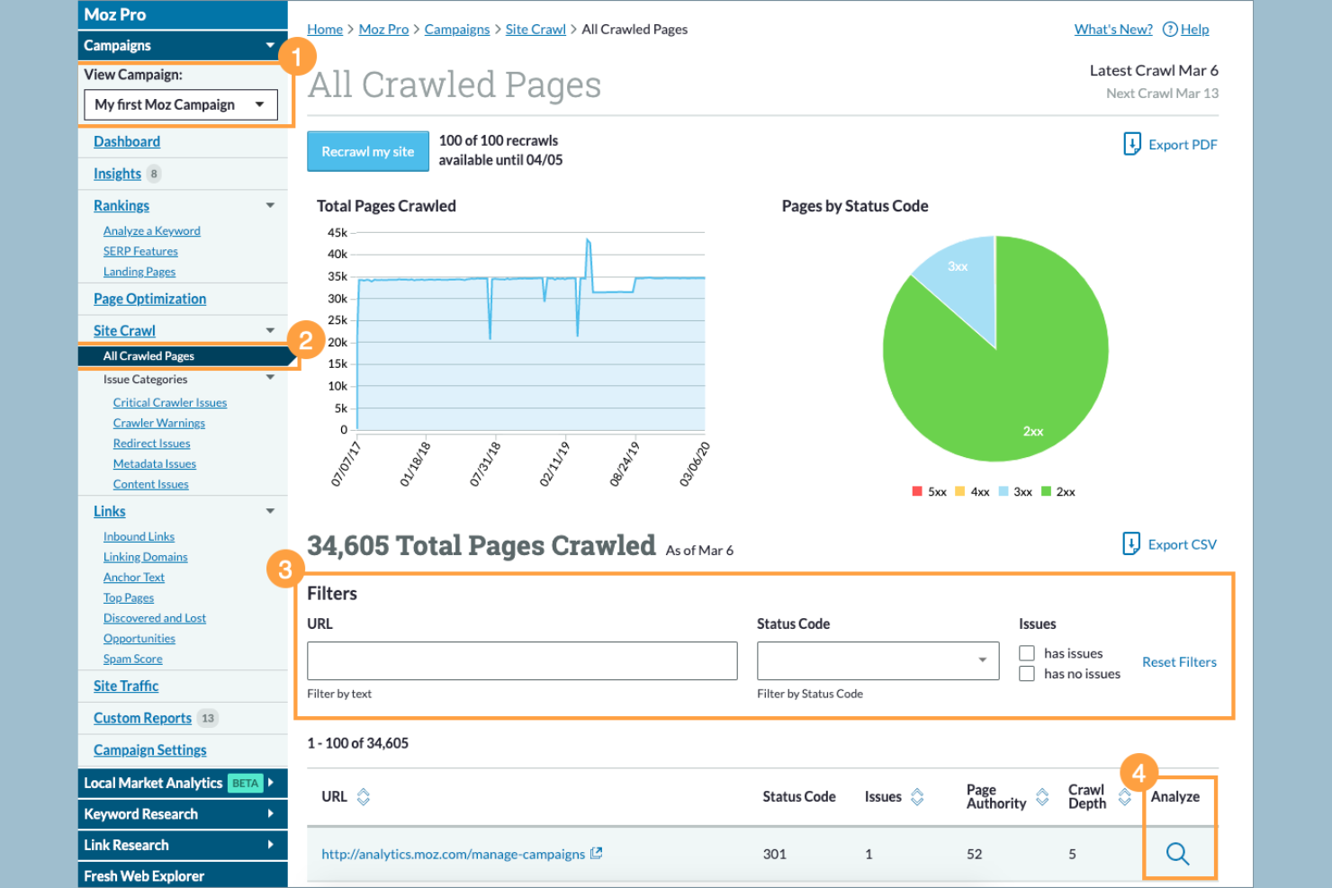Image resolution: width=1332 pixels, height=888 pixels.
Task: Collapse the Rankings submenu arrow
Action: pyautogui.click(x=270, y=205)
